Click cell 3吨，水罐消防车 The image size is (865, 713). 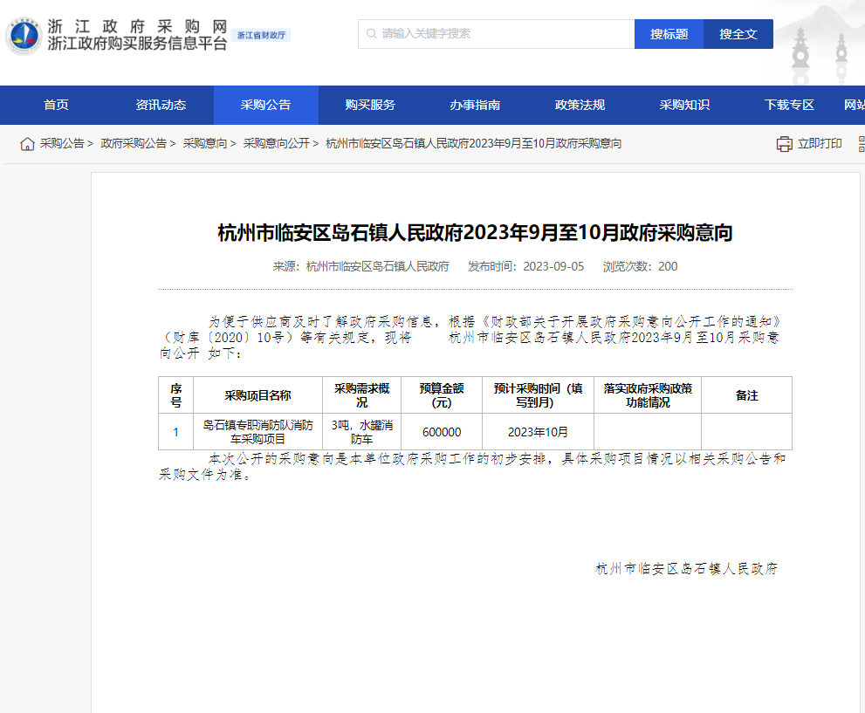coord(362,432)
